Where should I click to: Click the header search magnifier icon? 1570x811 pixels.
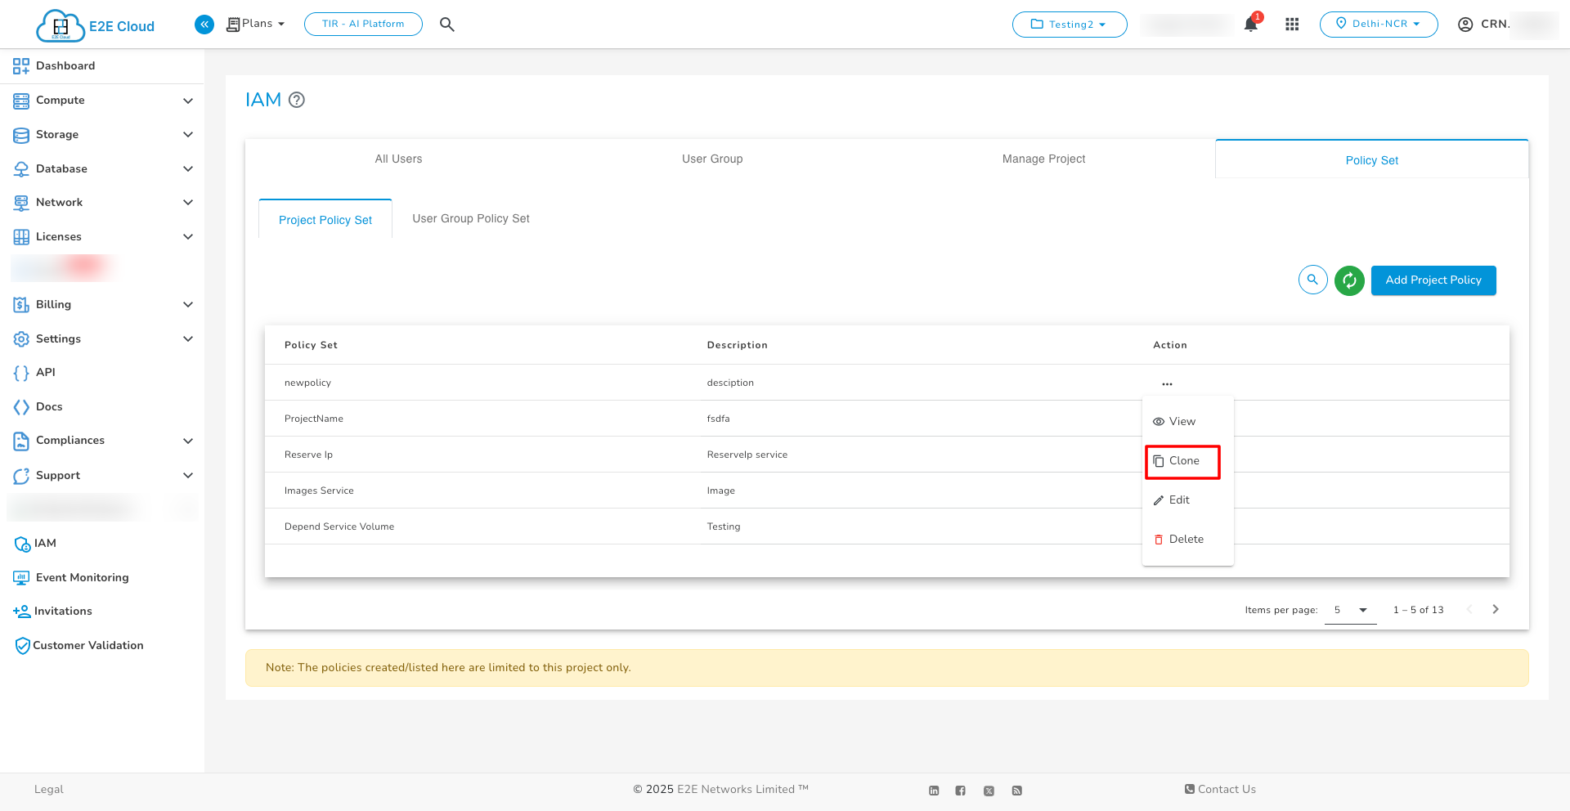click(x=446, y=25)
